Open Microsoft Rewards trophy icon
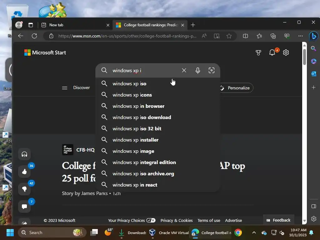 click(258, 52)
